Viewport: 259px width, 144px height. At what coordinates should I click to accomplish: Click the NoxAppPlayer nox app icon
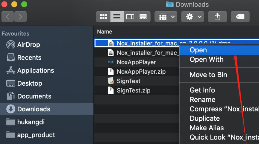click(111, 62)
